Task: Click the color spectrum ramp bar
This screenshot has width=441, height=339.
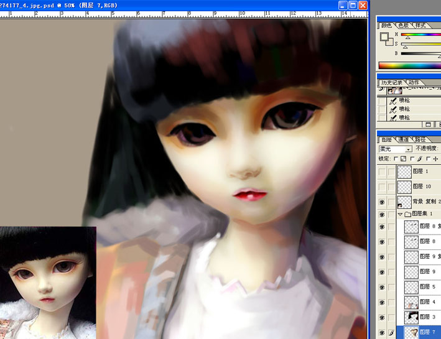Action: coord(408,65)
